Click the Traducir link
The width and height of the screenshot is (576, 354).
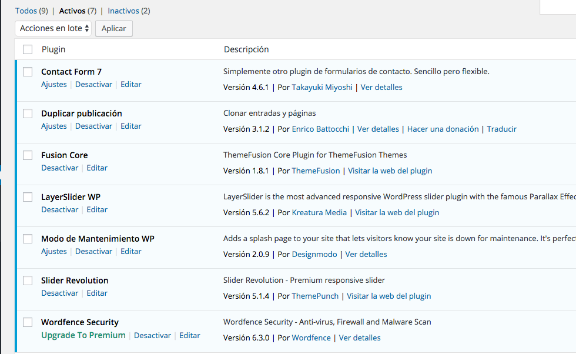(502, 129)
